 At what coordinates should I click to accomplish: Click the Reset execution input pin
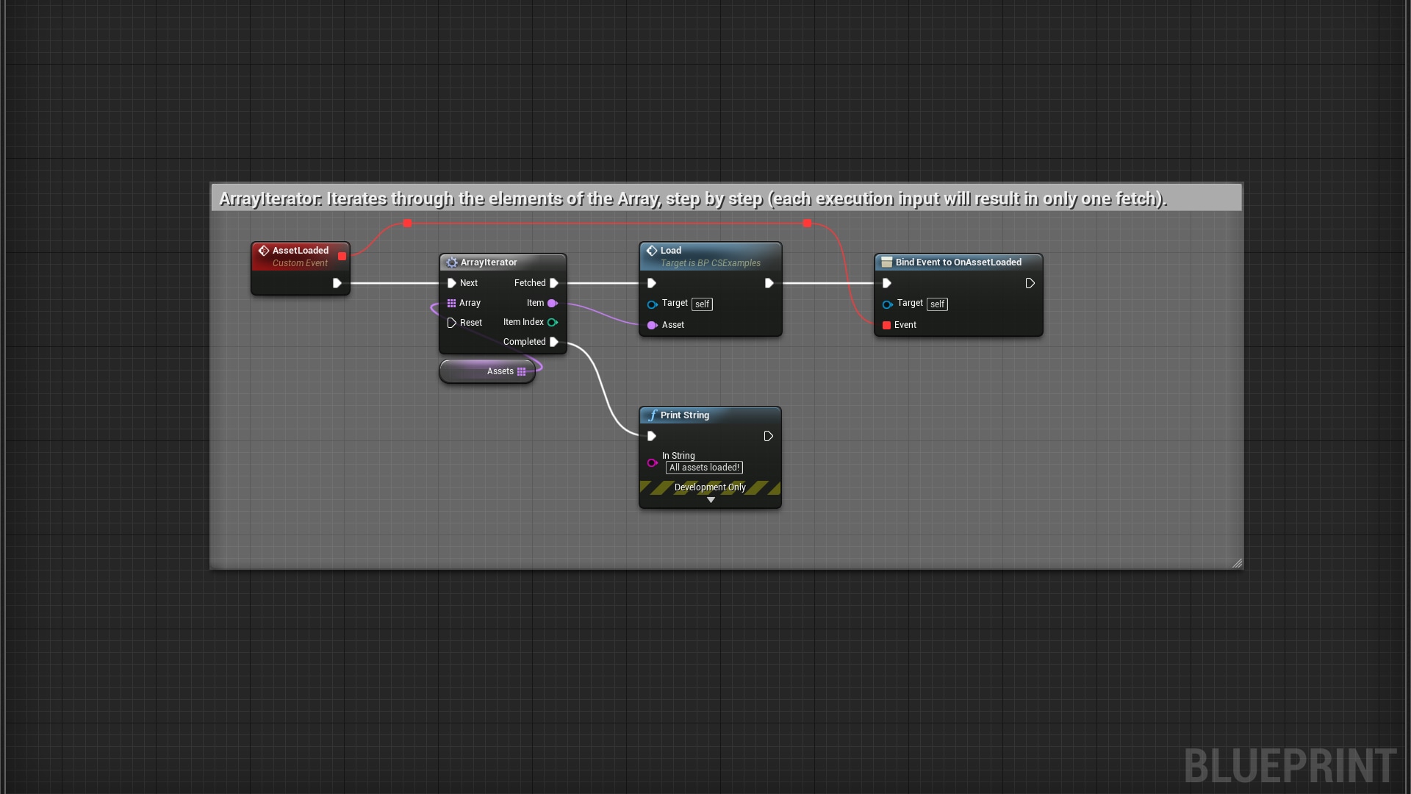click(x=452, y=322)
